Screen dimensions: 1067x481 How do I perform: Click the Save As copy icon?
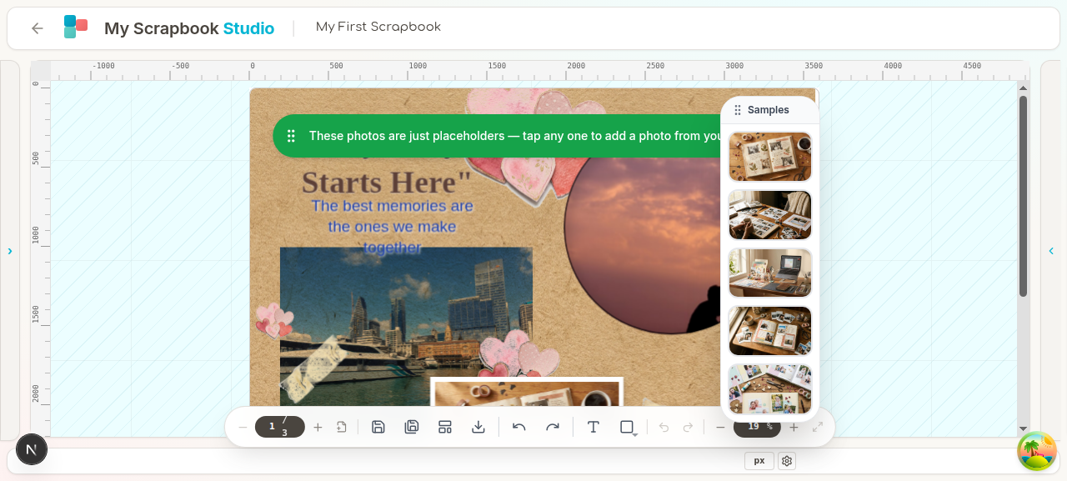click(412, 427)
